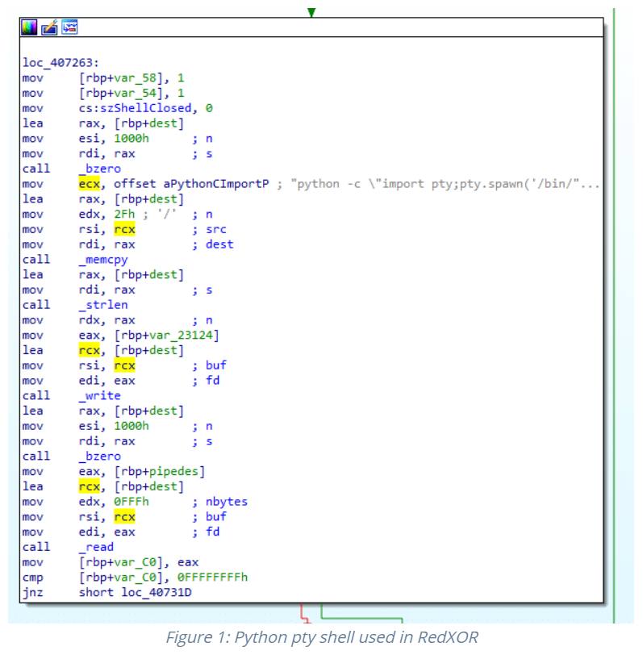This screenshot has width=643, height=659.
Task: Select the szShellClosed variable name
Action: [145, 108]
